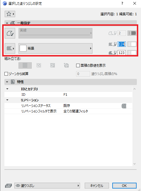The width and height of the screenshot is (141, 191).
Task: Enable ゾーンから減算 checkbox
Action: [x=6, y=74]
